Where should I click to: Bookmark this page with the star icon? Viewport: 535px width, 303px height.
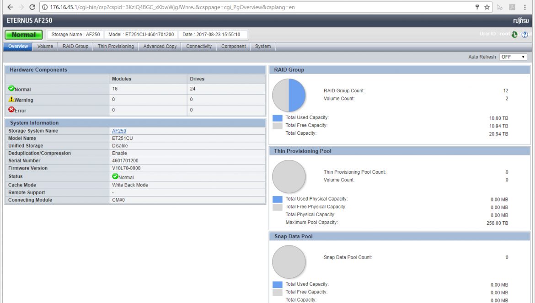(487, 7)
